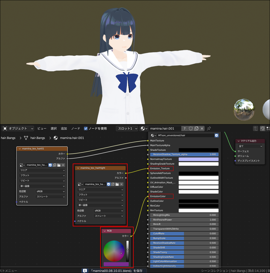Open sRGB color space dropdown in mamina_tex_hairhight
This screenshot has height=273, width=270.
(x=108, y=210)
